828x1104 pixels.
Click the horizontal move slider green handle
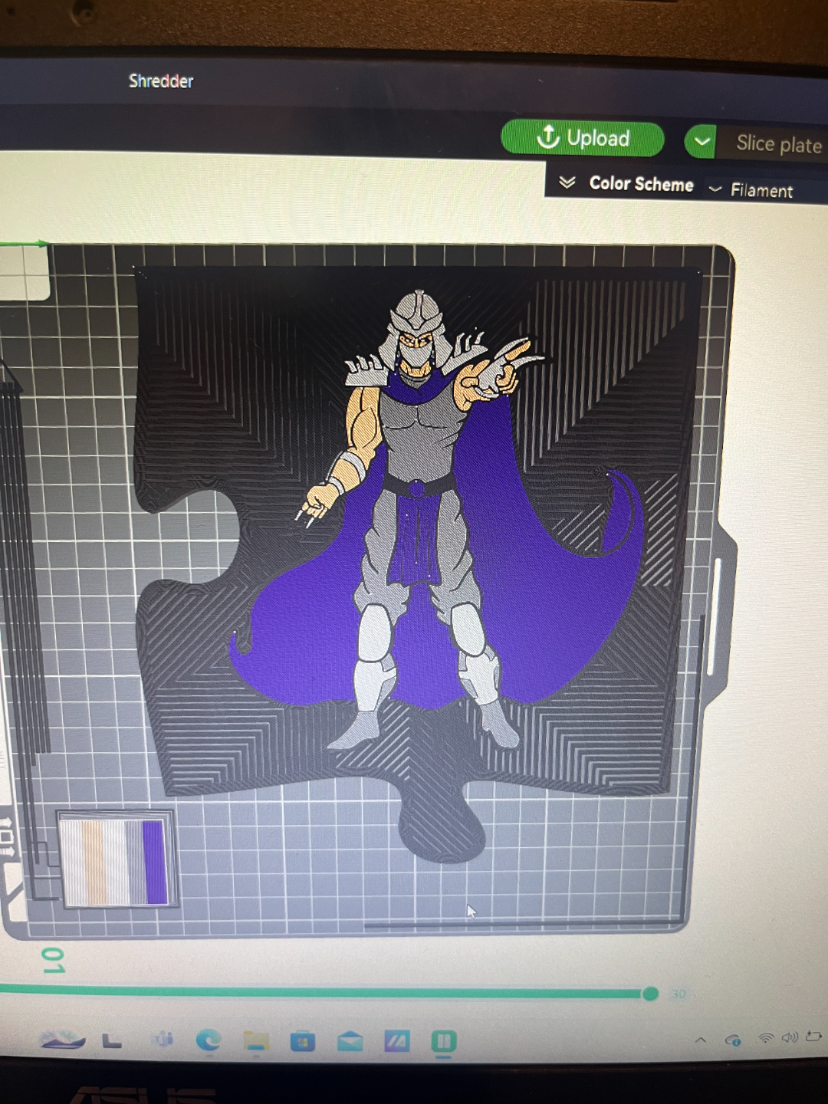click(650, 994)
